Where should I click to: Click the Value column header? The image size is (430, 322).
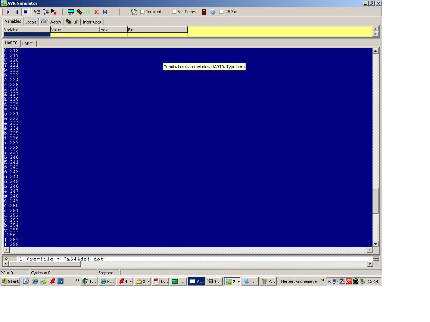pyautogui.click(x=75, y=30)
